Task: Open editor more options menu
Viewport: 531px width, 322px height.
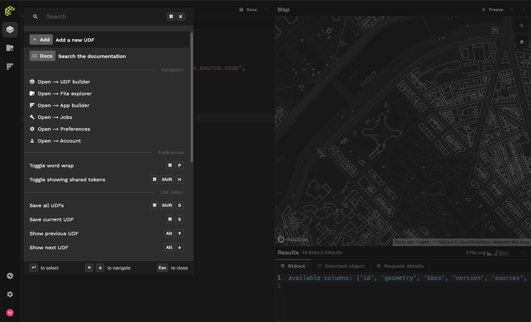Action: [x=266, y=10]
